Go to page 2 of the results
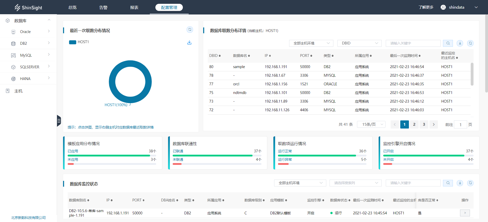 414,124
